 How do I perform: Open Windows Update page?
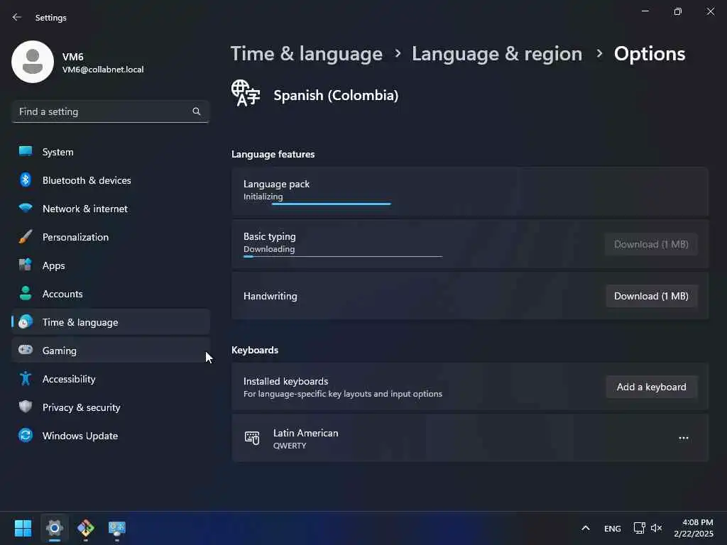coord(111,436)
